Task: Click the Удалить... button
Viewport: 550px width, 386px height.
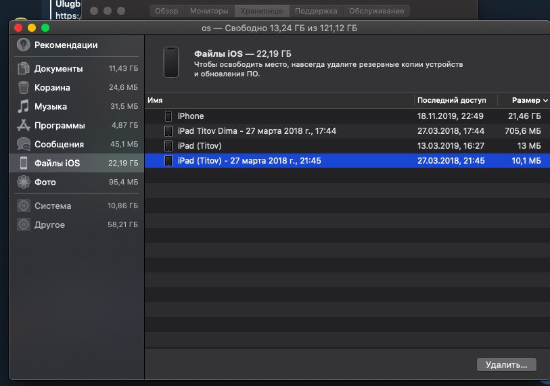Action: 507,364
